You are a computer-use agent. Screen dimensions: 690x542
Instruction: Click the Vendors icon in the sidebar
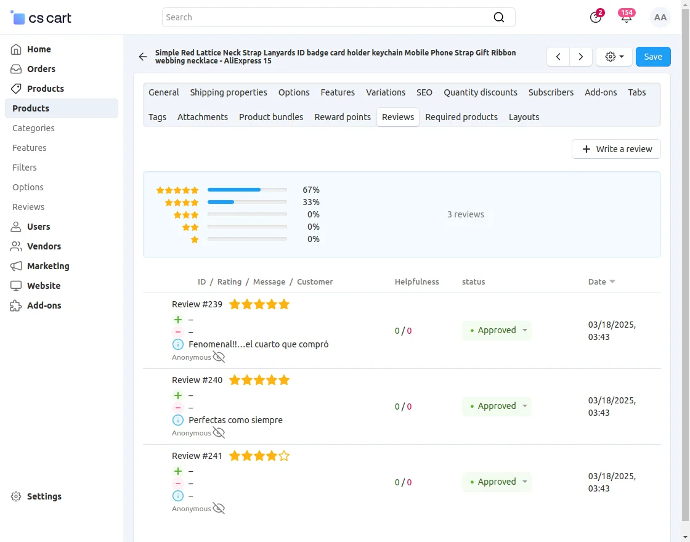pyautogui.click(x=15, y=246)
